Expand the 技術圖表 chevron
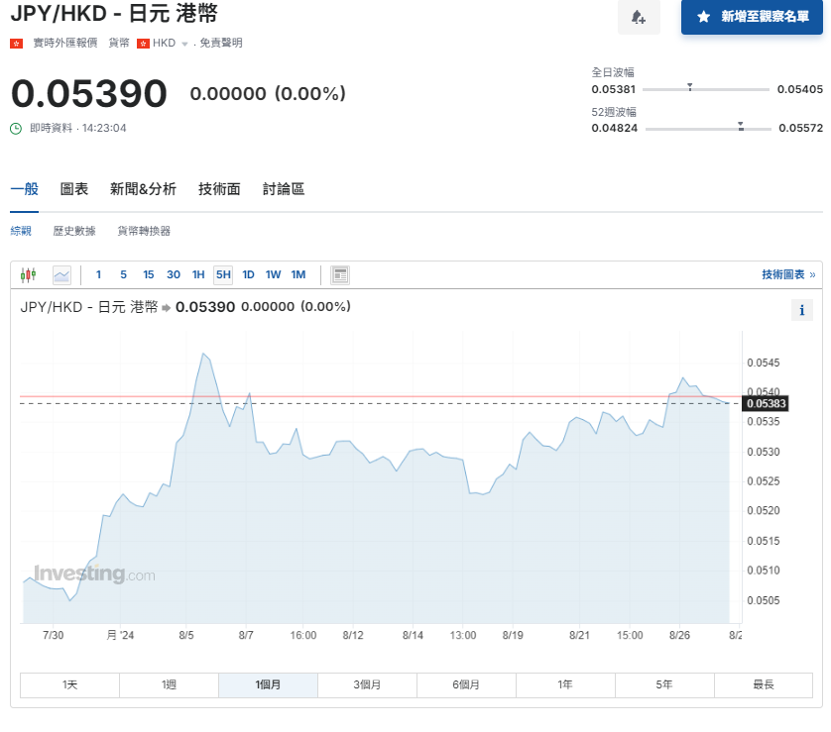Image resolution: width=831 pixels, height=732 pixels. (x=815, y=274)
